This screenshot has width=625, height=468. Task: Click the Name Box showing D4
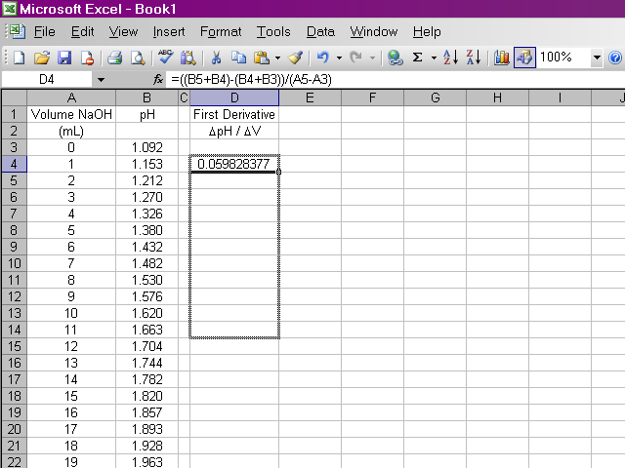click(47, 80)
